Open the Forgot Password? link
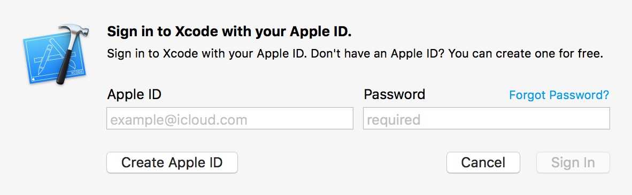Screen dimensions: 632x195 (559, 95)
